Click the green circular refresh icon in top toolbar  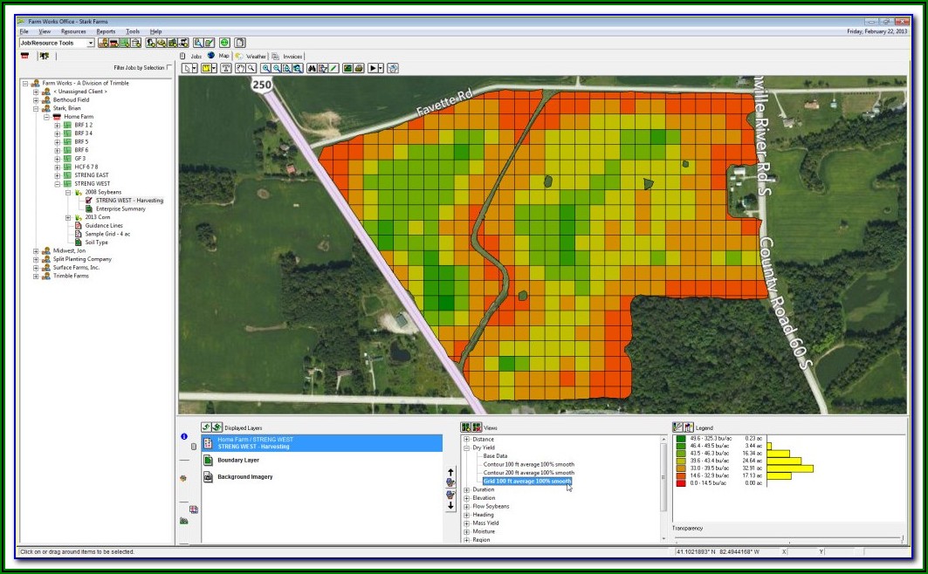(224, 42)
